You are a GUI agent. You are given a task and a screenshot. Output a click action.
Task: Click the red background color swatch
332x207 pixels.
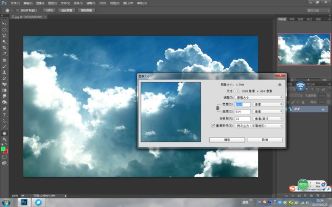[x=6, y=151]
